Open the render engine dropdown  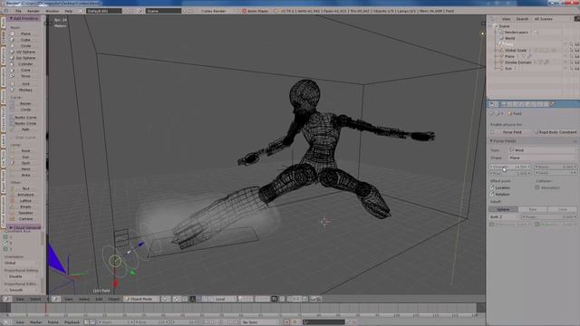[214, 11]
